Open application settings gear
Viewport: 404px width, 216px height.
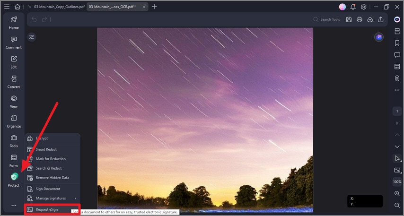[363, 7]
